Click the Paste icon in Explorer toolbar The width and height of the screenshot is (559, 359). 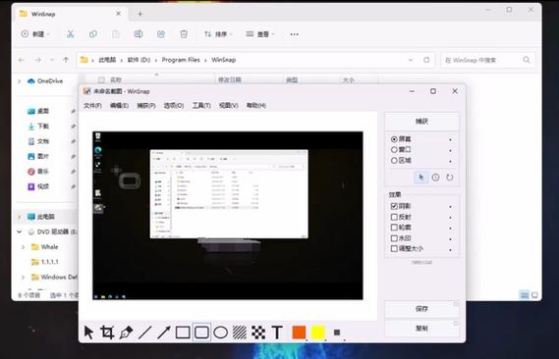point(116,34)
